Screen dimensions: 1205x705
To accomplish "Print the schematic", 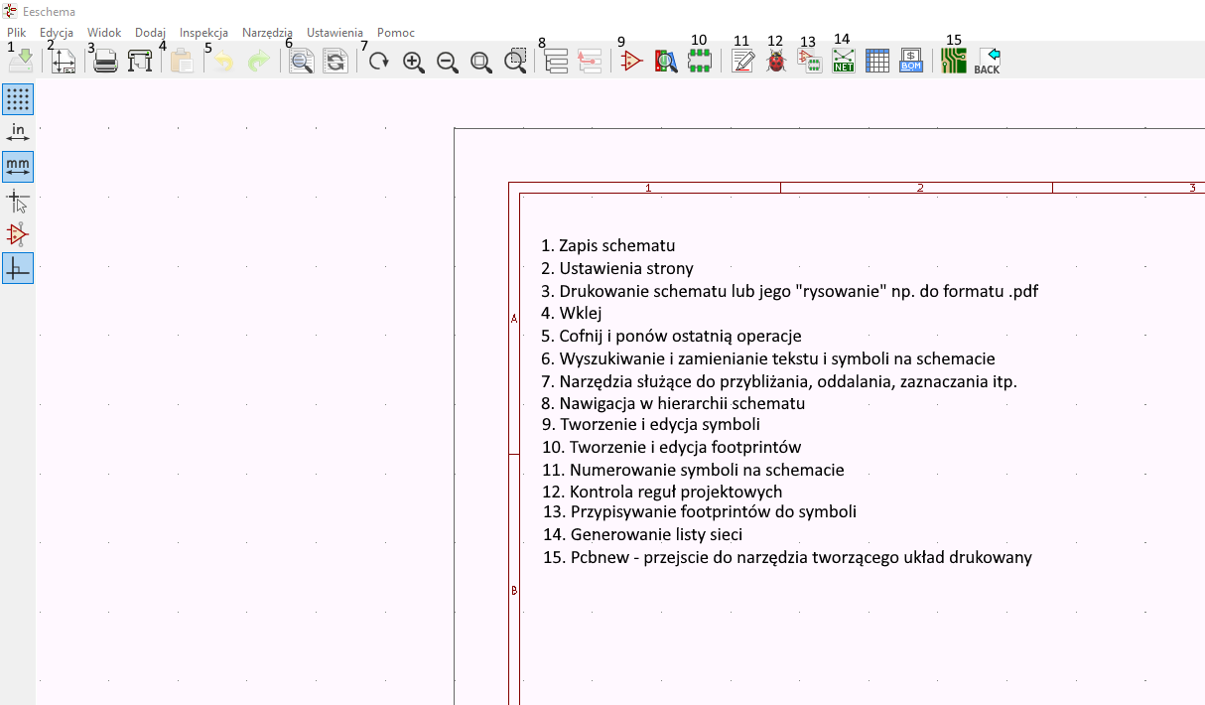I will [106, 62].
